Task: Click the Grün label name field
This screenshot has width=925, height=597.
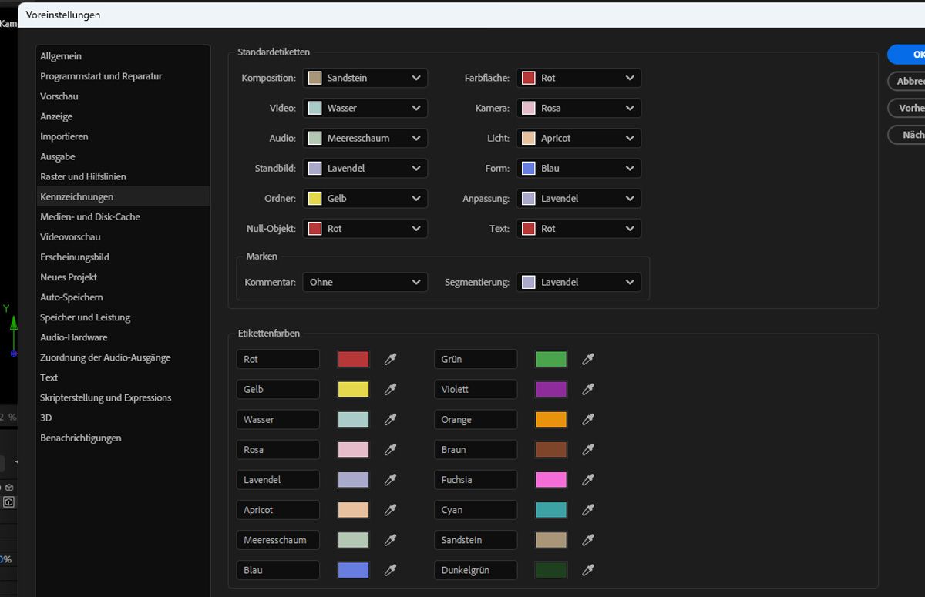Action: tap(476, 359)
